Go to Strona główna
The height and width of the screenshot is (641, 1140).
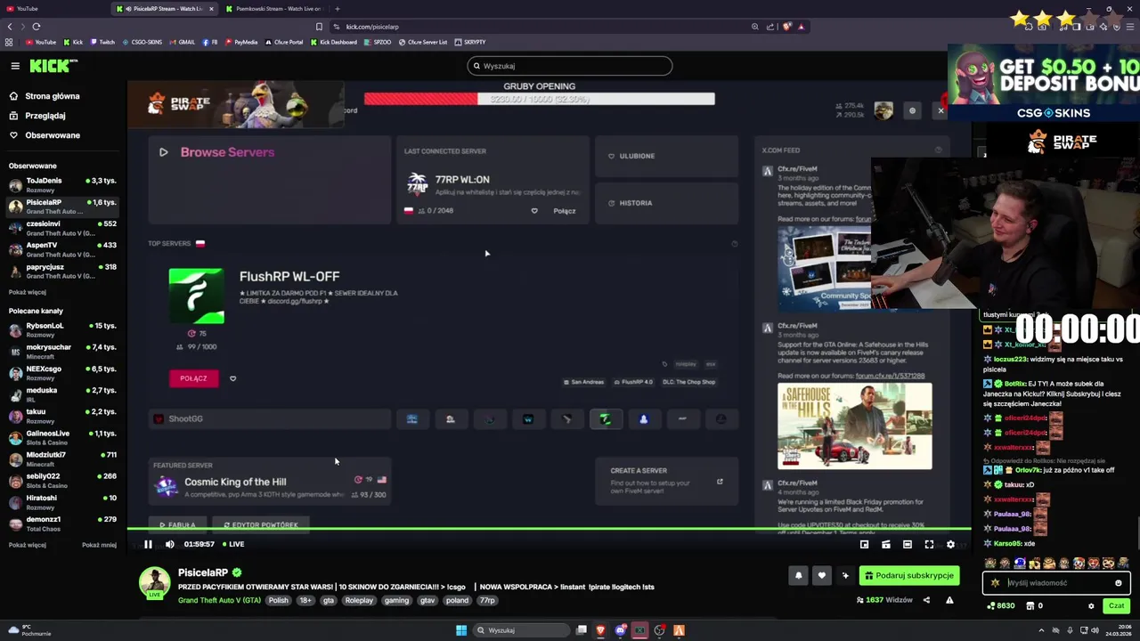point(45,96)
